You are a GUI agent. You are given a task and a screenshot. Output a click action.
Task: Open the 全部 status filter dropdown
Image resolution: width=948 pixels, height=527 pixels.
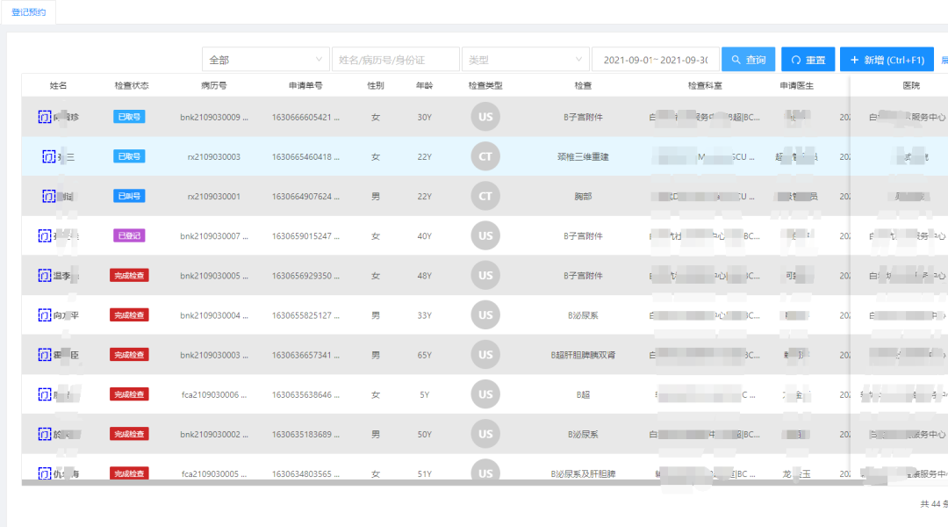[x=265, y=60]
